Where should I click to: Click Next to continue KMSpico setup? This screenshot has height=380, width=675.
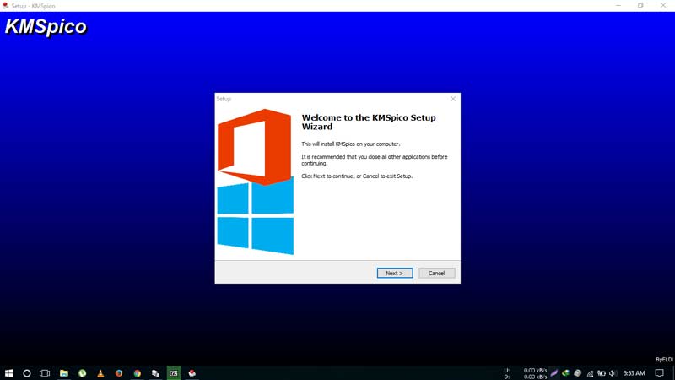coord(395,273)
